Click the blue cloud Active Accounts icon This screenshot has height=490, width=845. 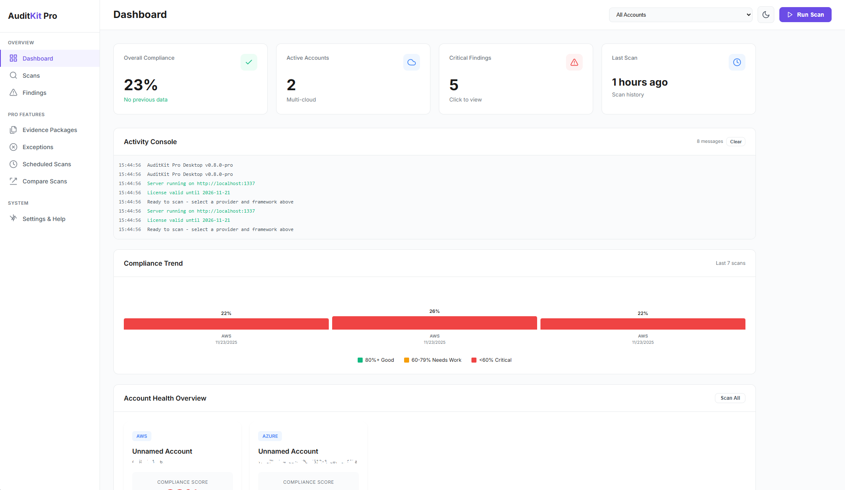411,62
